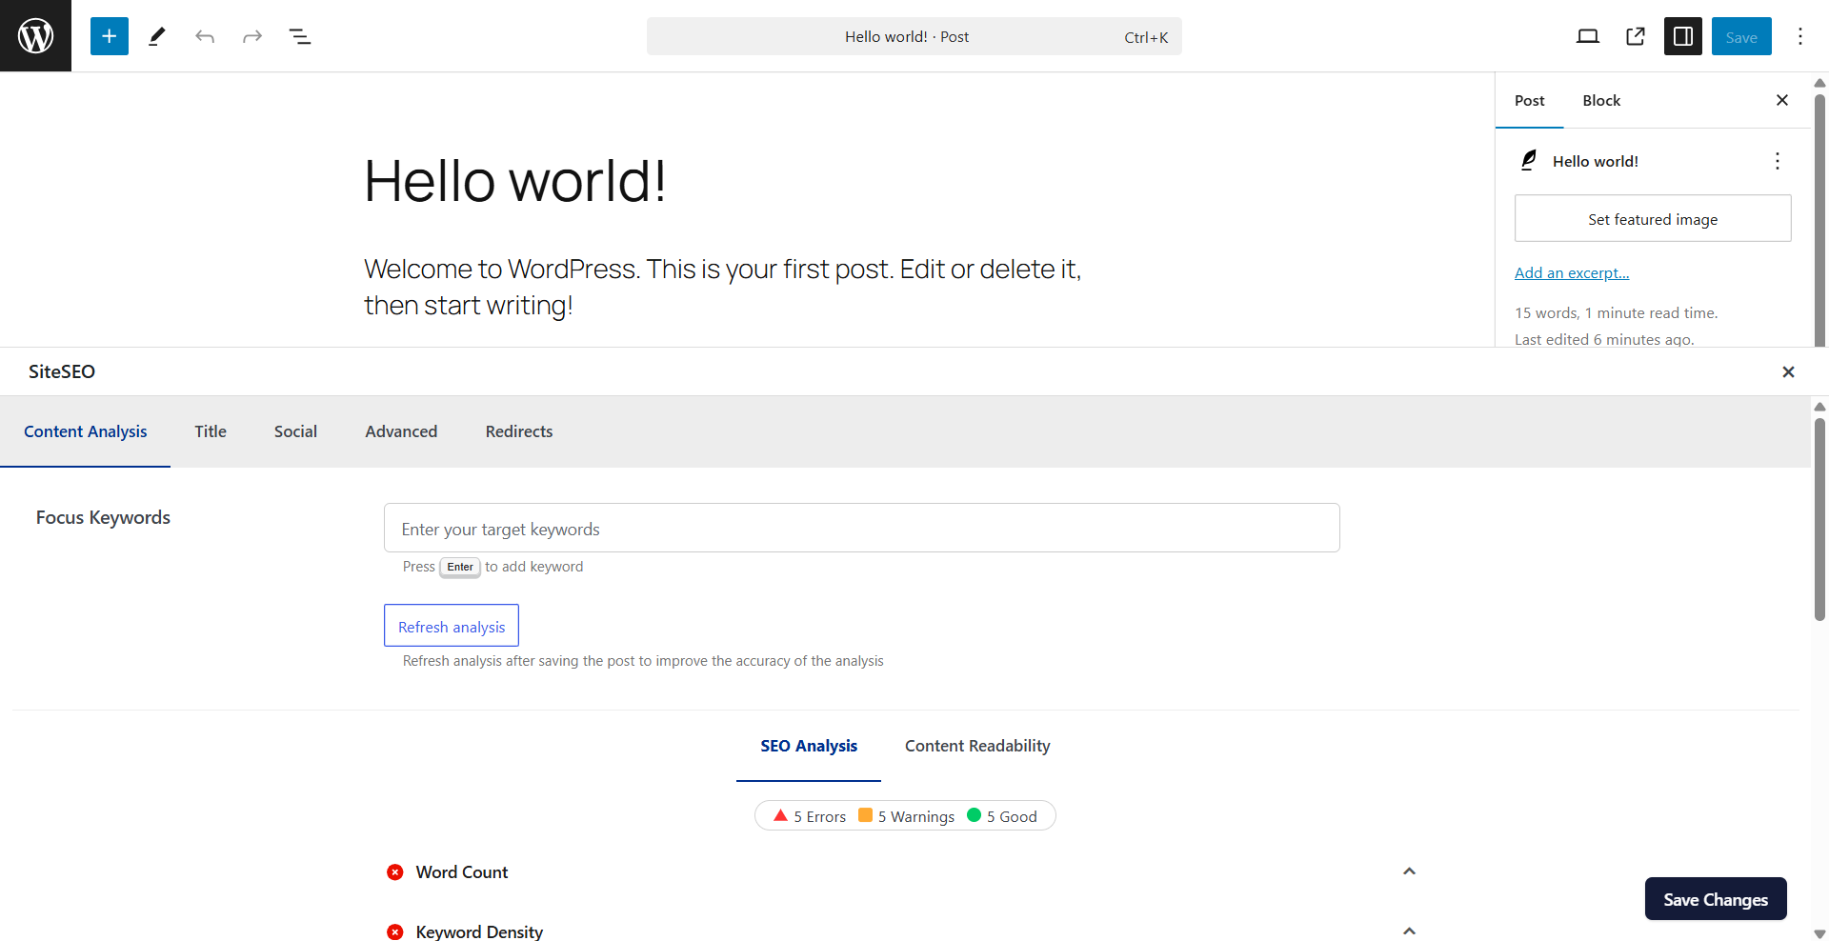Open editor Options three-dot menu

(1800, 36)
